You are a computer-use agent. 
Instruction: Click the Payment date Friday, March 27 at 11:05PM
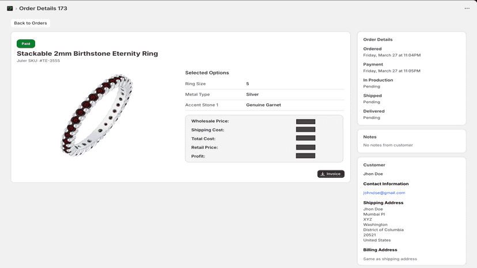tap(392, 71)
